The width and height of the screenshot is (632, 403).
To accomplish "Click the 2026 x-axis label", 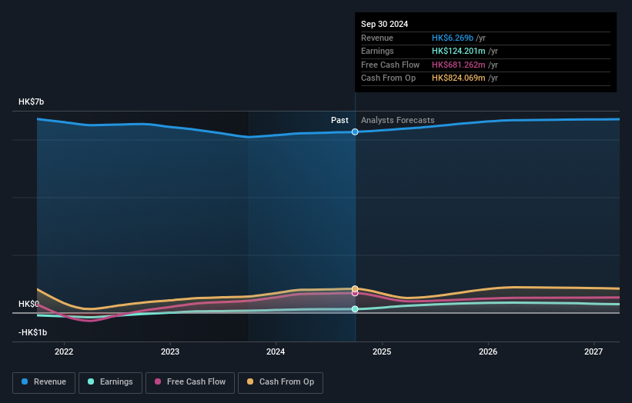I will [x=488, y=351].
